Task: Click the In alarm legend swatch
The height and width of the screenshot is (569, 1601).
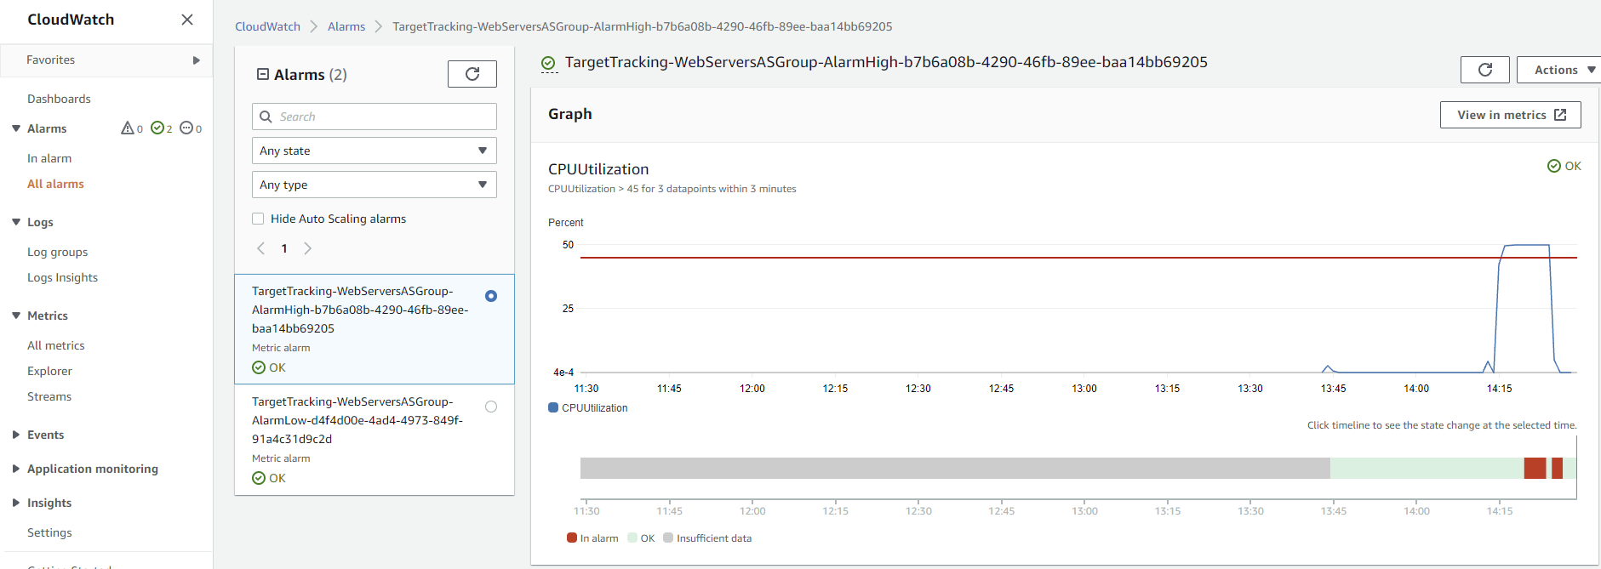Action: click(x=572, y=538)
